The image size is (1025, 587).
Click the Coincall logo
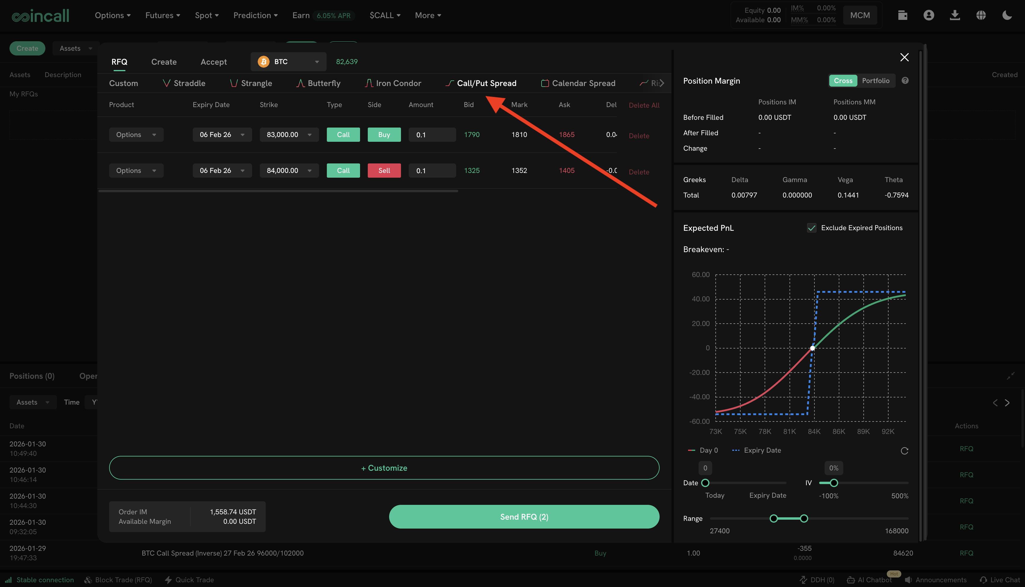(x=40, y=15)
